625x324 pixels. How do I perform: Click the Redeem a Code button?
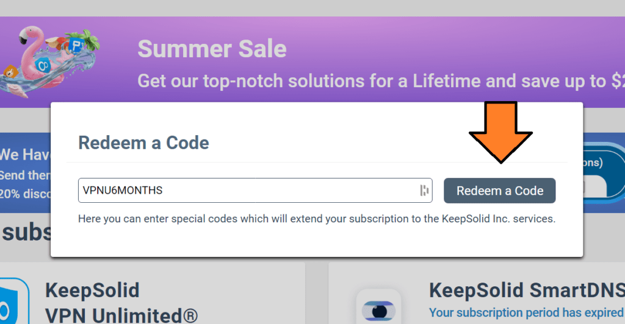[499, 191]
